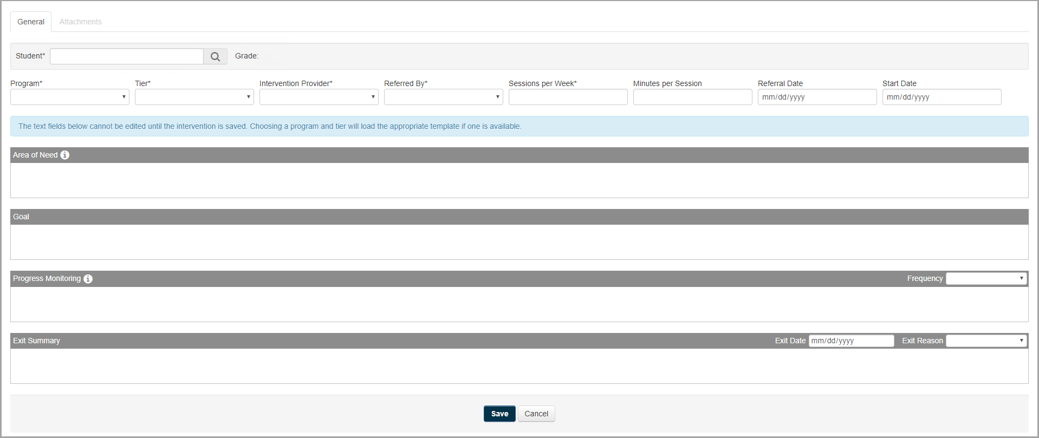Switch to the General tab

pos(31,22)
